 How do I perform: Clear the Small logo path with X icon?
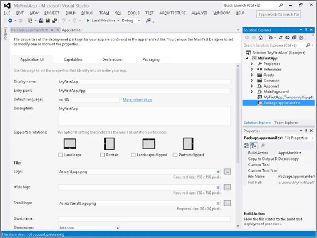click(x=218, y=203)
